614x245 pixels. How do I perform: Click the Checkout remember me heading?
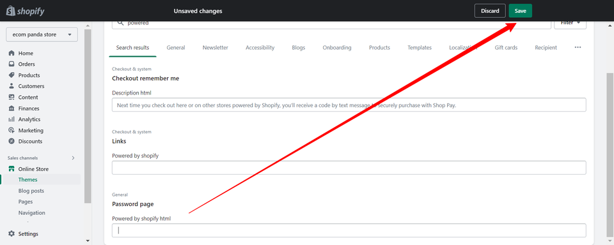click(x=146, y=78)
